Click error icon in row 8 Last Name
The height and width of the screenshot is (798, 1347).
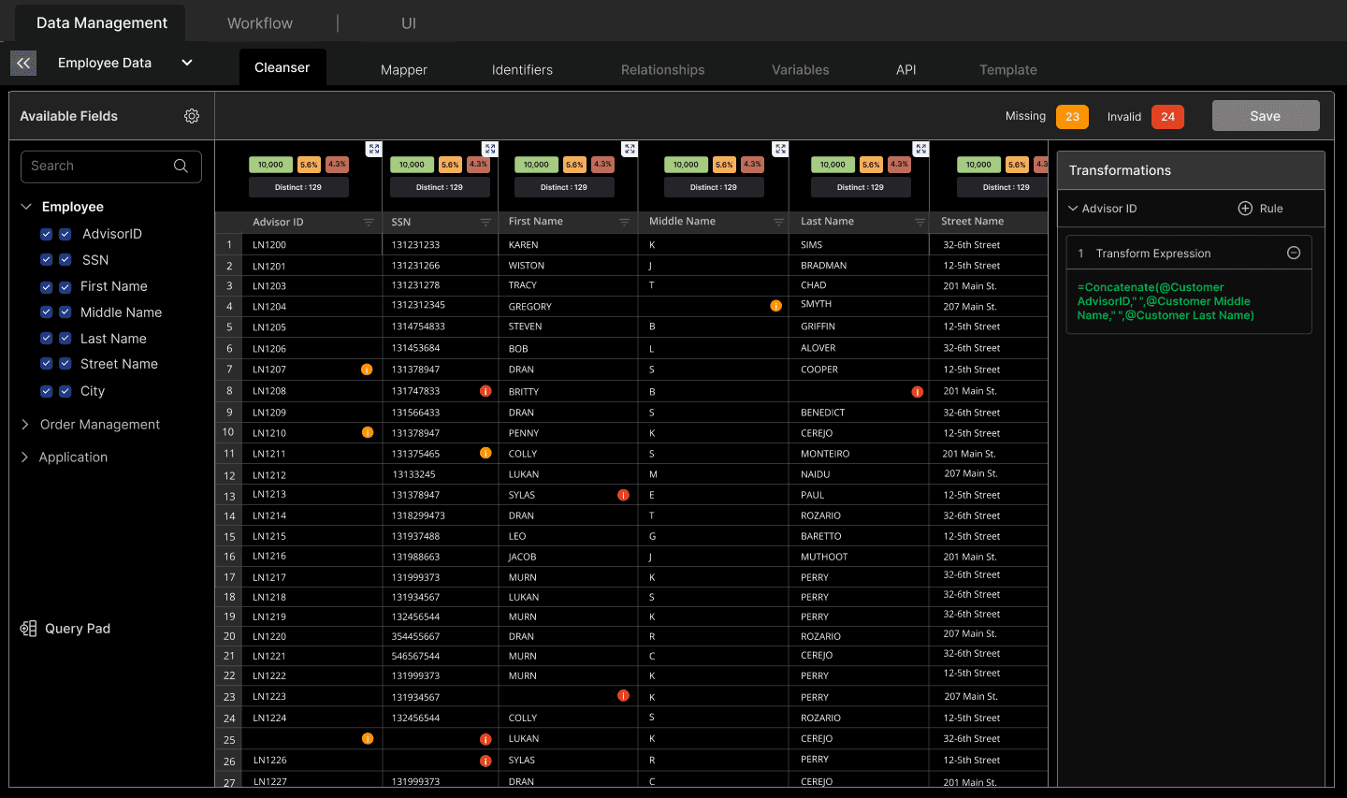(918, 392)
